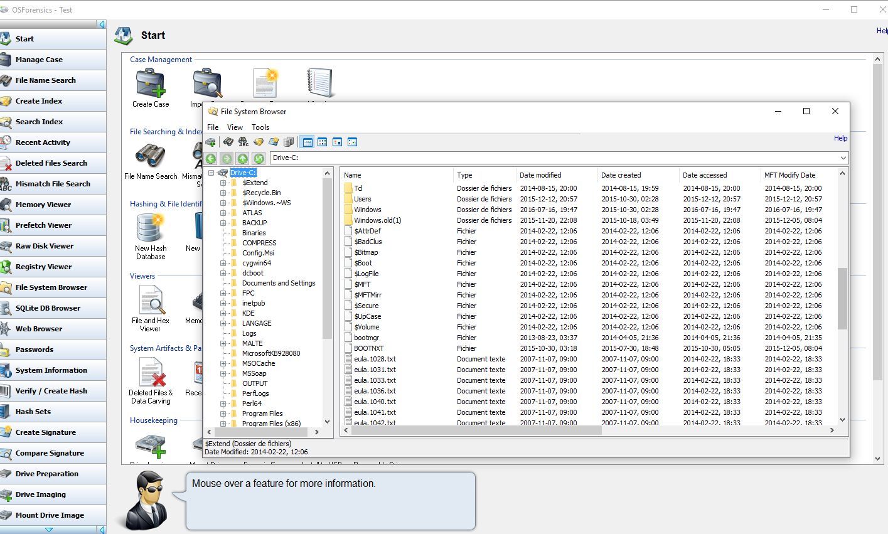Collapse the Drive-C: root tree node
The image size is (888, 534).
(x=211, y=173)
